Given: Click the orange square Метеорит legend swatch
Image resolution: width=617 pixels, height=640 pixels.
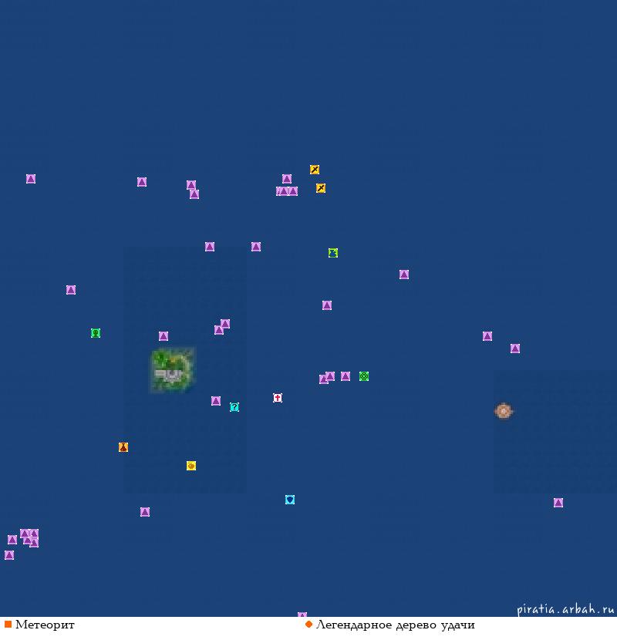Looking at the screenshot, I should point(8,624).
